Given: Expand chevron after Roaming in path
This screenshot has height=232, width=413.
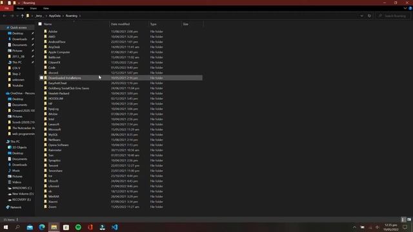Looking at the screenshot, I should [x=80, y=15].
